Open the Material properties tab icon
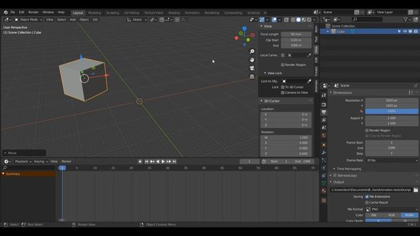 tap(324, 191)
